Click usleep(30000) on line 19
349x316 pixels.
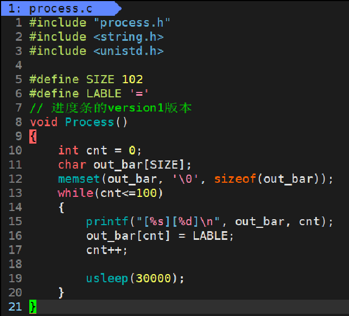coord(135,278)
